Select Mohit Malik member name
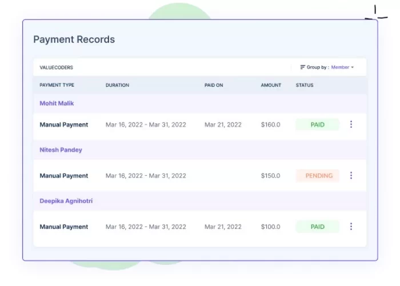This screenshot has width=400, height=286. pos(57,103)
